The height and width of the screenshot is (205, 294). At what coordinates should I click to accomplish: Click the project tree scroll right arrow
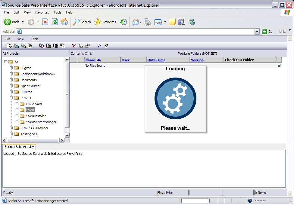coord(62,140)
